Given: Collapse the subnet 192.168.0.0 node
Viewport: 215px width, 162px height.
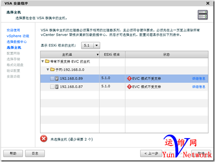Looking at the screenshot, I should click(48, 69).
